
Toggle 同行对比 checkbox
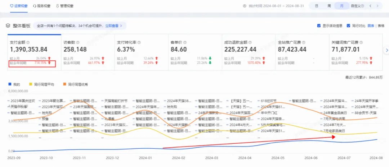348,26
